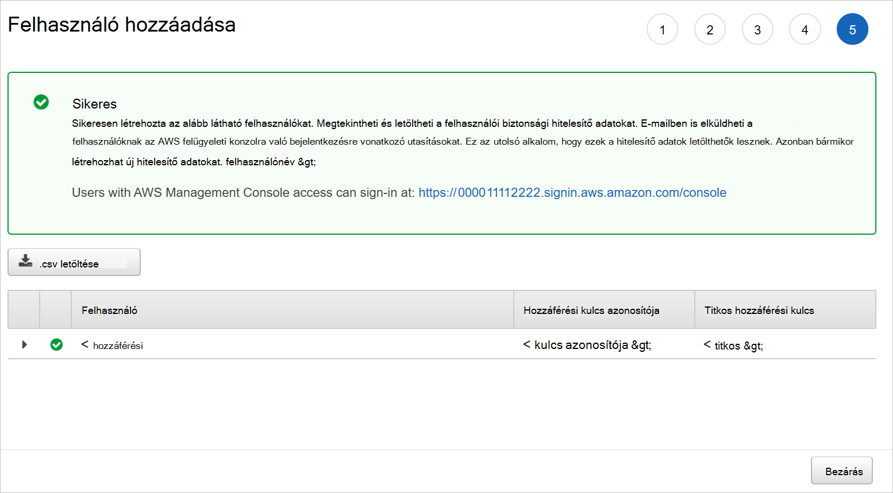This screenshot has width=893, height=493.
Task: Click the Felhasználó column header
Action: (292, 310)
